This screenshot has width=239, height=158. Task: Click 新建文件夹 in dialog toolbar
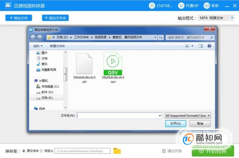57,46
